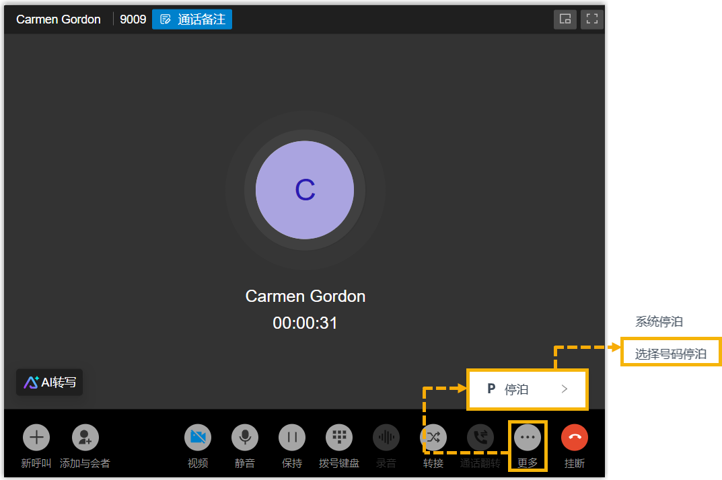722x480 pixels.
Task: Put the call on hold (保持)
Action: [x=292, y=438]
